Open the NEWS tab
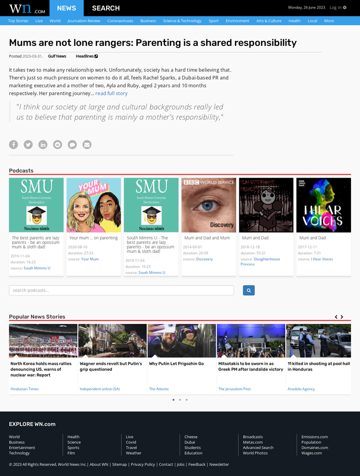Viewport: 360px width, 476px height. [67, 8]
